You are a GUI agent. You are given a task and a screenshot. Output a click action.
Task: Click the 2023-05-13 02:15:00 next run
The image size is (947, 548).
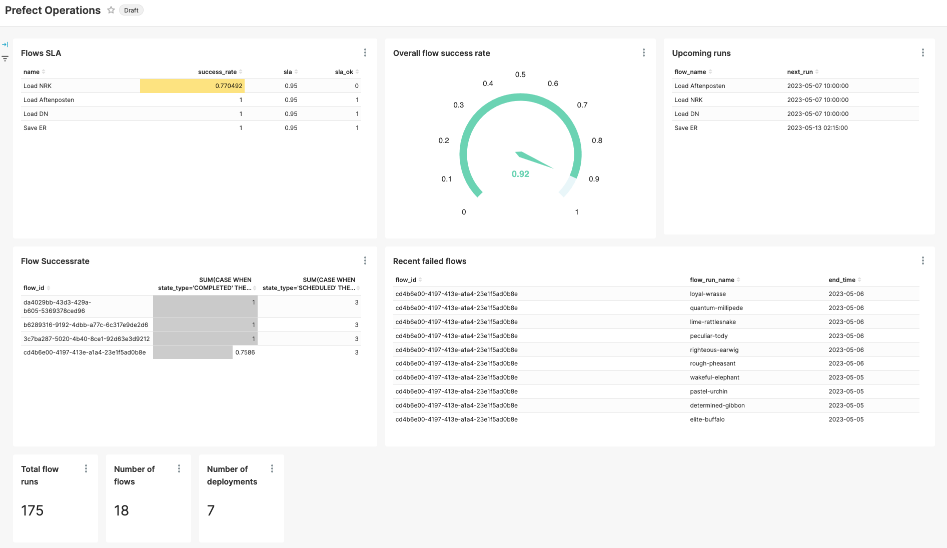(x=817, y=128)
